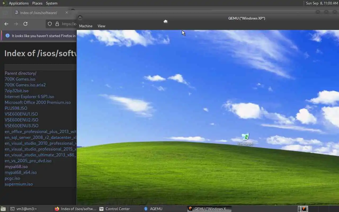Open the Applications menu
The height and width of the screenshot is (212, 339).
pos(19,3)
